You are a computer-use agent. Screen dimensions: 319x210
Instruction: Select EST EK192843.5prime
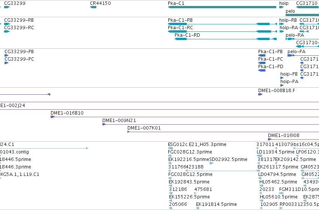[x=170, y=186]
